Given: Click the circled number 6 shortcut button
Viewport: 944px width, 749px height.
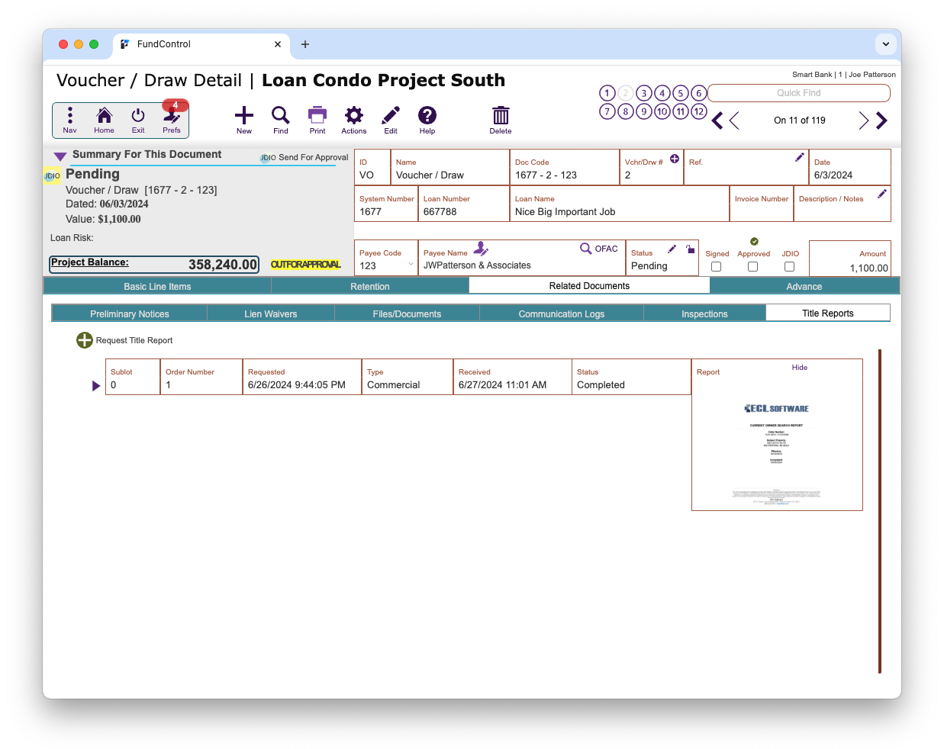Looking at the screenshot, I should (x=699, y=93).
